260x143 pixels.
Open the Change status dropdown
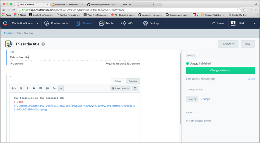click(x=221, y=70)
